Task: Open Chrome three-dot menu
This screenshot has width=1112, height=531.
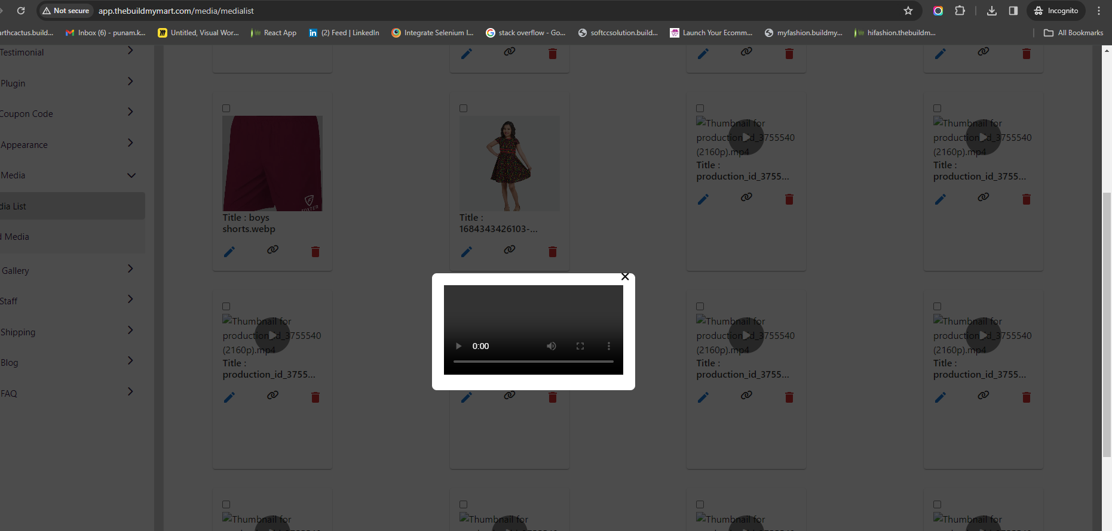Action: click(1099, 11)
